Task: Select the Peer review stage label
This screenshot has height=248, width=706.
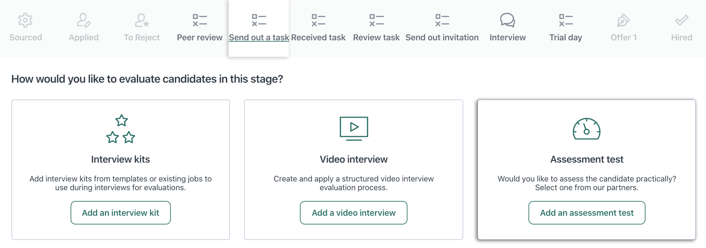Action: pos(200,37)
